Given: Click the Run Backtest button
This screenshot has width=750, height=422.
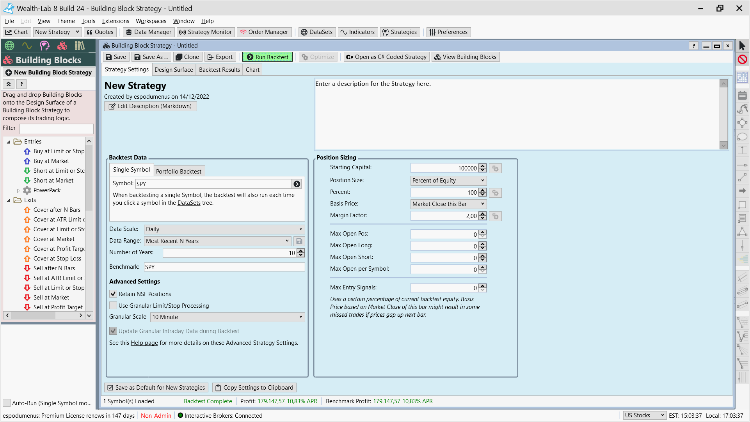Looking at the screenshot, I should 267,57.
